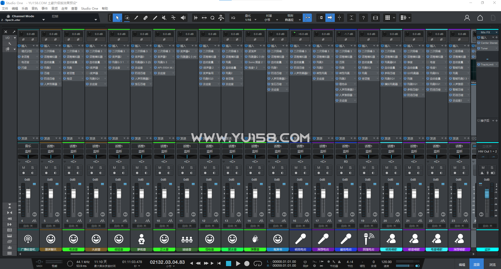This screenshot has width=501, height=269.
Task: Toggle the Loop button in transport
Action: click(258, 264)
